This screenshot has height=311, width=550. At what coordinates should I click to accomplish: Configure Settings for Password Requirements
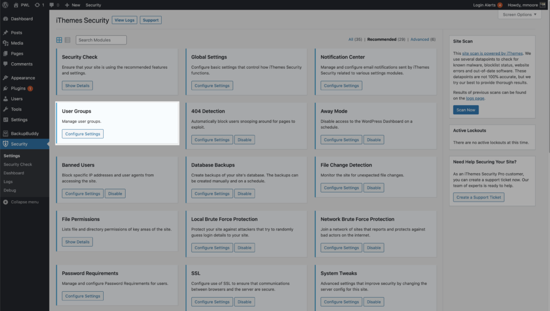[x=82, y=296]
